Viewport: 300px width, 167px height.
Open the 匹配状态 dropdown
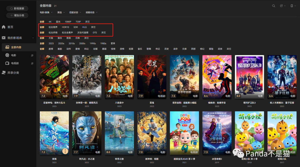tap(75, 12)
